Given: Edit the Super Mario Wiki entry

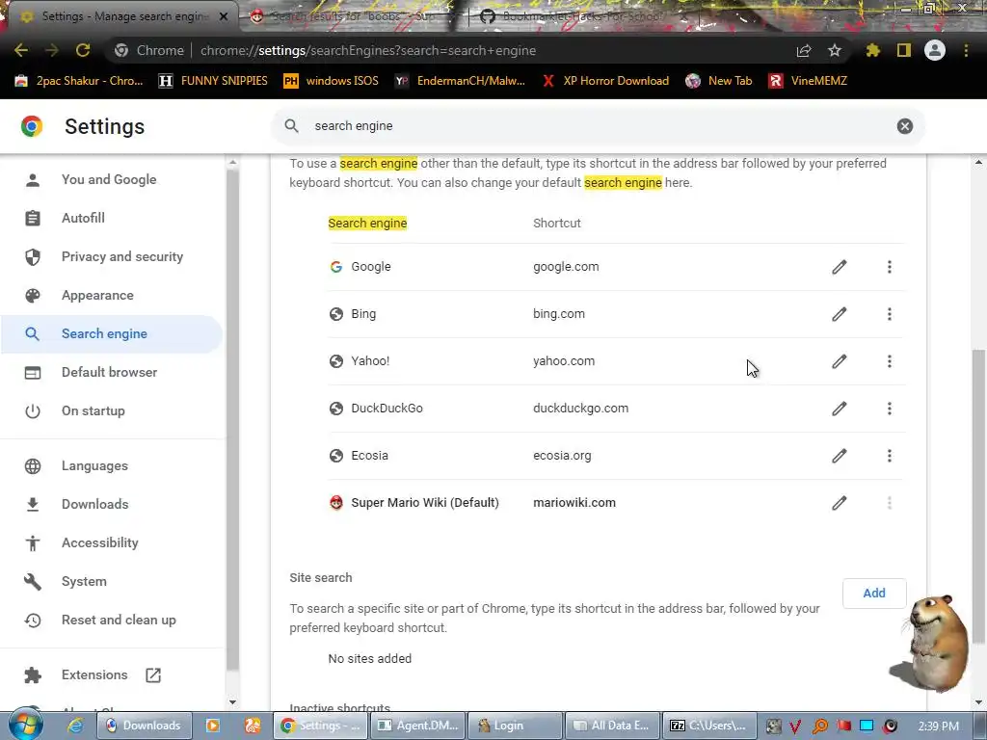Looking at the screenshot, I should tap(839, 503).
